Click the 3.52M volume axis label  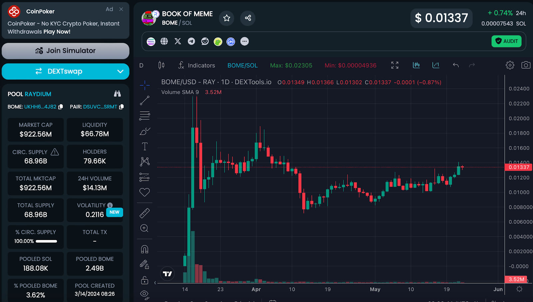tap(516, 279)
